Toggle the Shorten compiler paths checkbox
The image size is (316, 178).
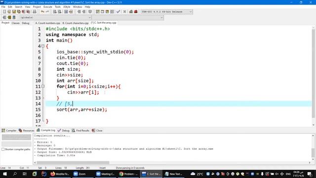[x=3, y=149]
